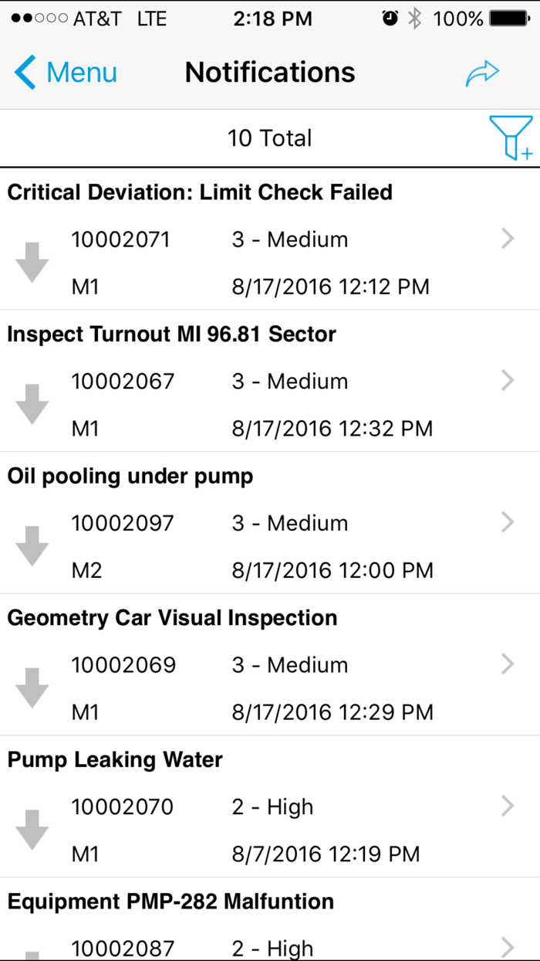The width and height of the screenshot is (540, 961).
Task: Expand the Critical Deviation notification via its chevron
Action: pyautogui.click(x=508, y=239)
